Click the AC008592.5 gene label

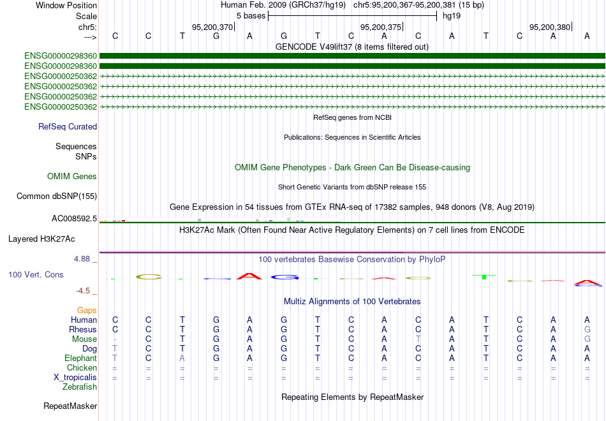(74, 219)
